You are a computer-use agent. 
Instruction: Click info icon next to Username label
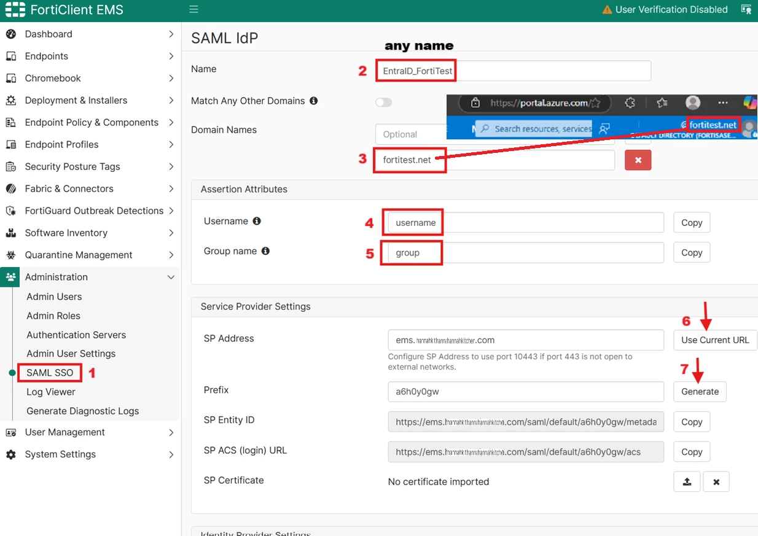[257, 221]
